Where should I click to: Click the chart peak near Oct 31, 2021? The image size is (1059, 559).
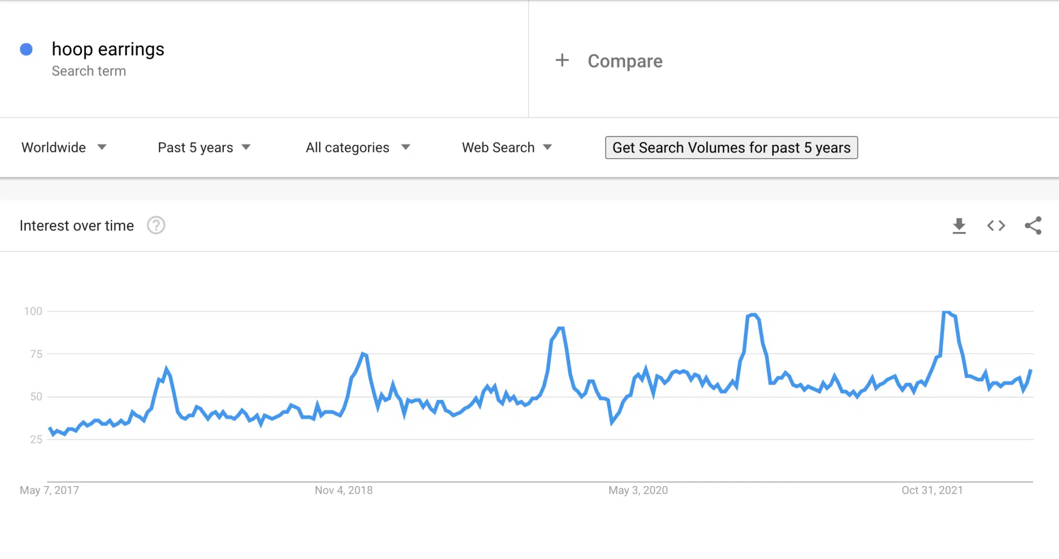[947, 312]
